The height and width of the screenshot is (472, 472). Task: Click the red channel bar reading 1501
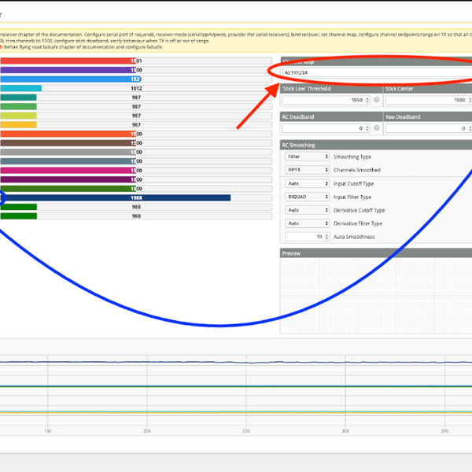pos(67,61)
